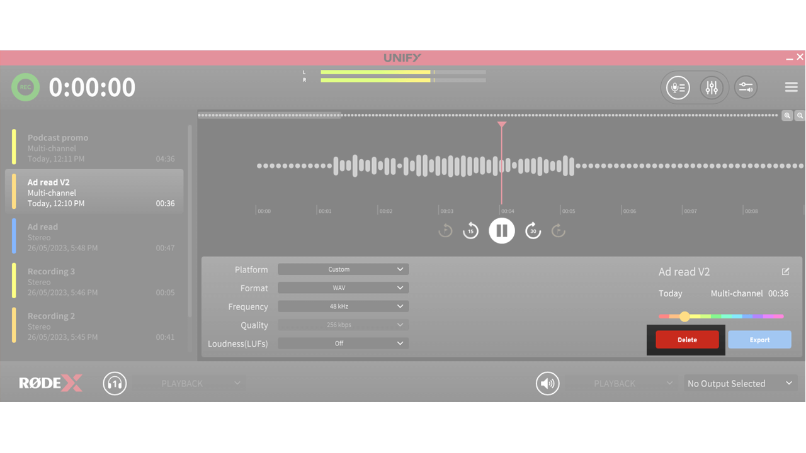
Task: Delete the Ad read V2 recording
Action: (686, 339)
